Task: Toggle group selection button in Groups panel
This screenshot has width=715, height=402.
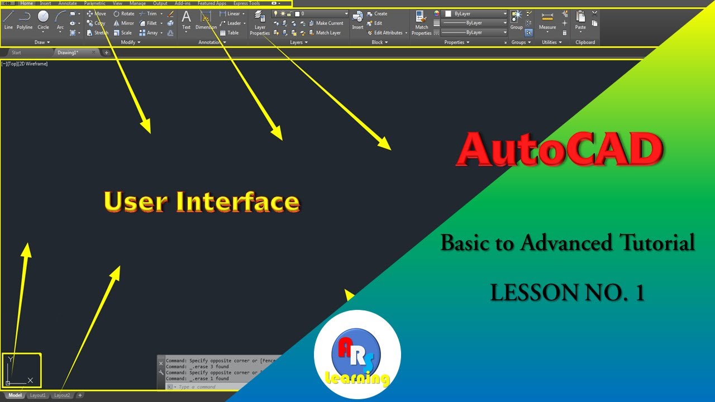Action: pos(528,33)
